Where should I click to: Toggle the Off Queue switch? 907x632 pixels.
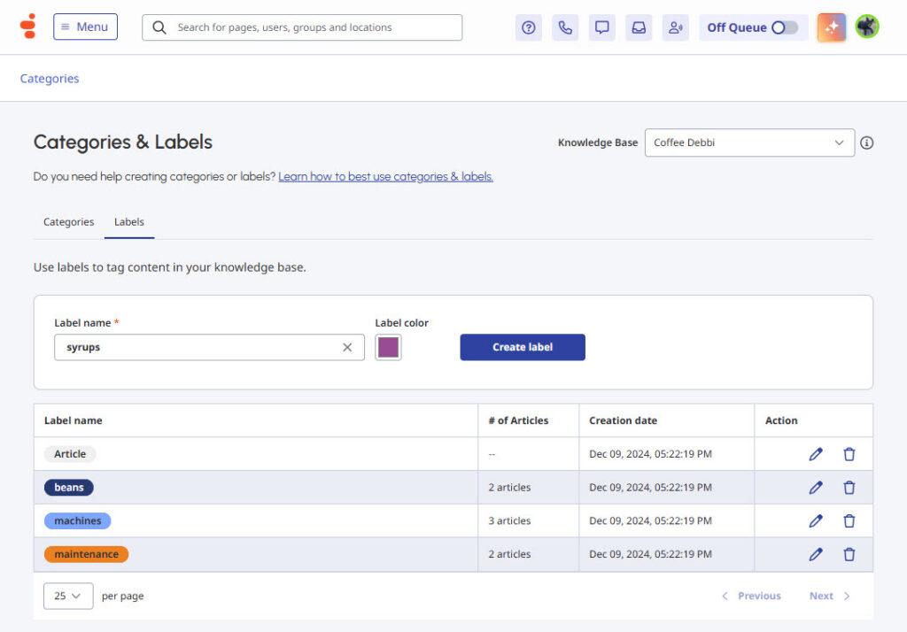784,27
